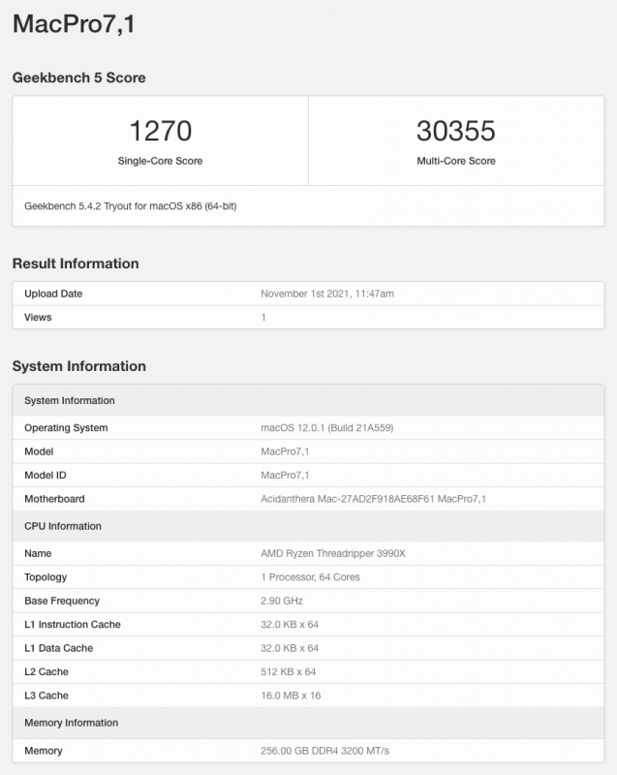Click the AMD Ryzen Threadripper 3990X name
Image resolution: width=617 pixels, height=775 pixels.
[x=332, y=553]
